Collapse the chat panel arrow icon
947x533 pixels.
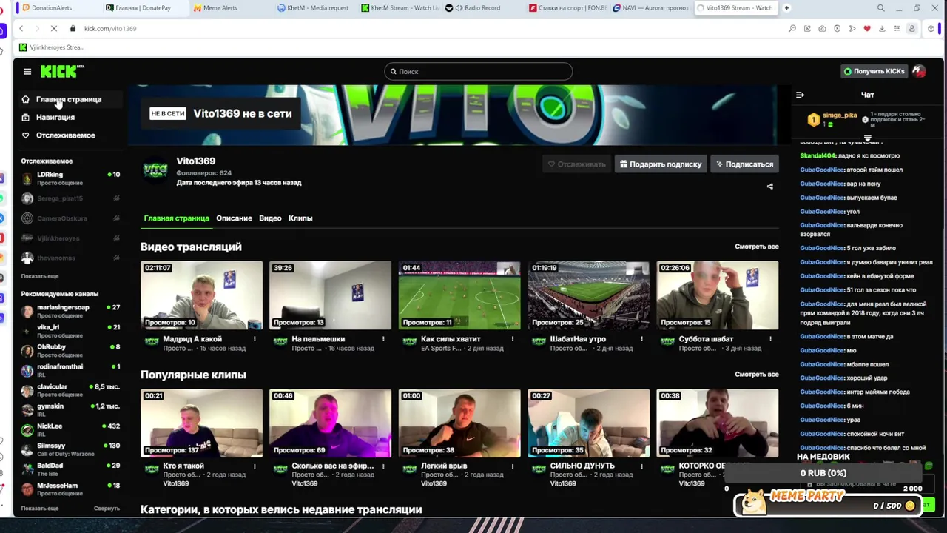[800, 95]
